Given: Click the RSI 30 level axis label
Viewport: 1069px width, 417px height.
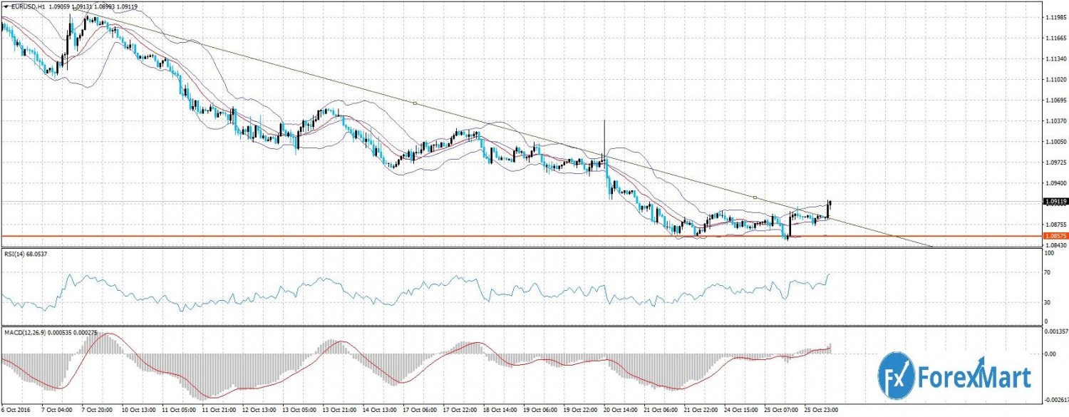Looking at the screenshot, I should pyautogui.click(x=1047, y=303).
